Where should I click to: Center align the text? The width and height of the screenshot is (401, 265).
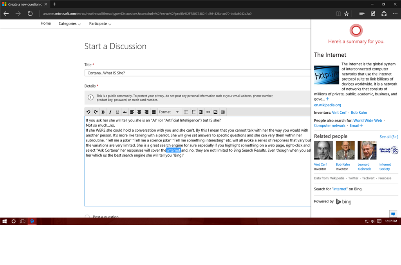click(139, 112)
